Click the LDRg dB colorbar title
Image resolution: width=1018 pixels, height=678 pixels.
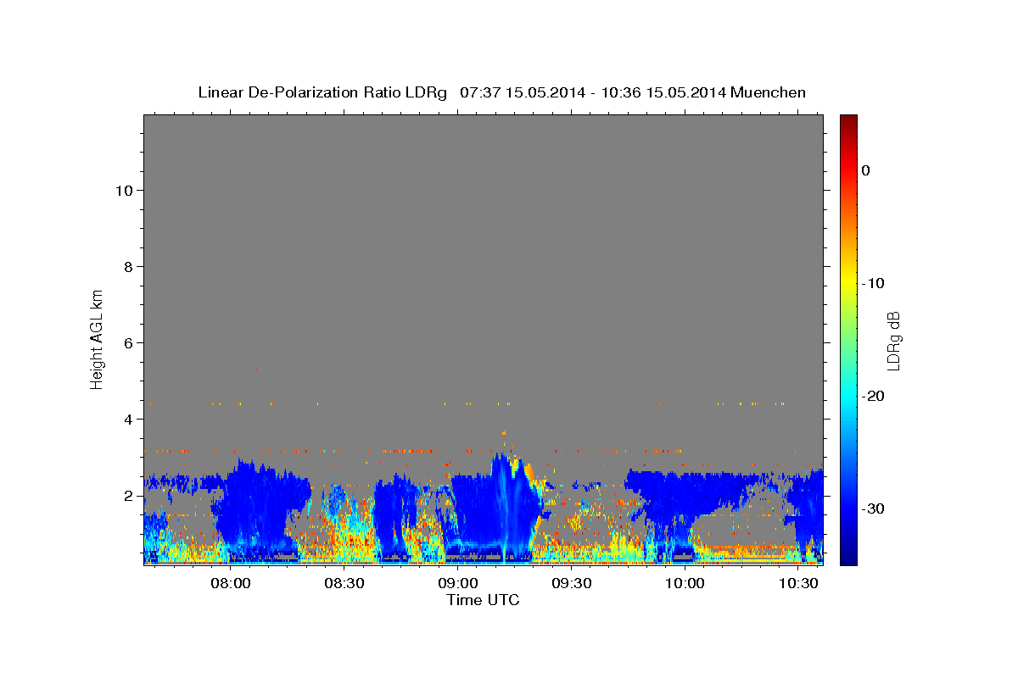(x=893, y=340)
